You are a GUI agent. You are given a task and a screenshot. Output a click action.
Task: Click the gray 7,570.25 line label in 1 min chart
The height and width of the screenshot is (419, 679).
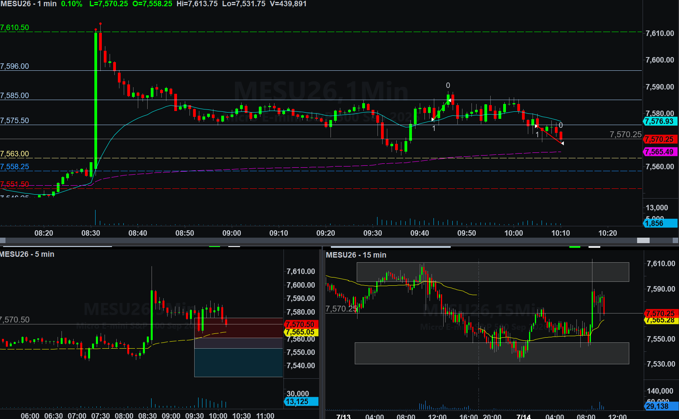tap(625, 134)
